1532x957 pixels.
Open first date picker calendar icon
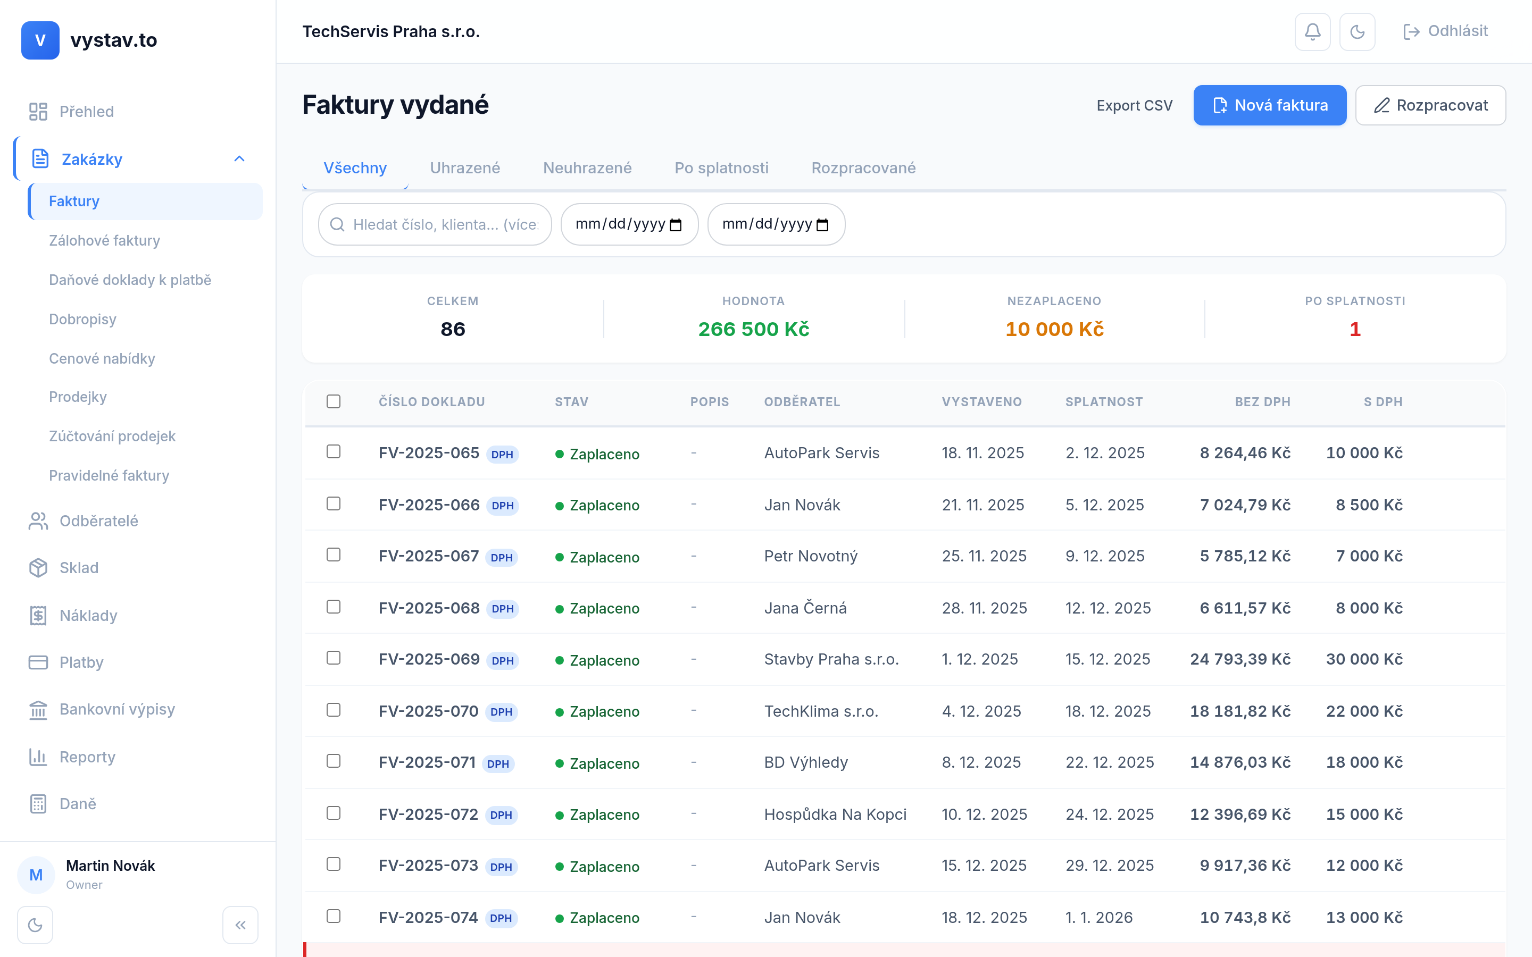[x=676, y=225]
